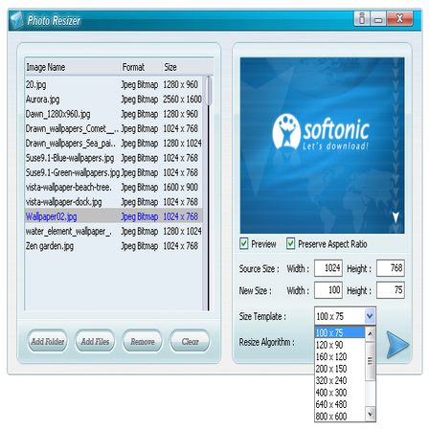Click the template dropdown scrollbar thumb
Screen dimensions: 429x429
tap(371, 361)
